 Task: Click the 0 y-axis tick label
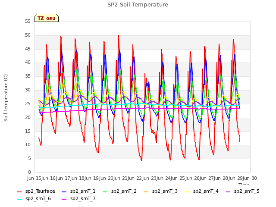[x=29, y=172]
